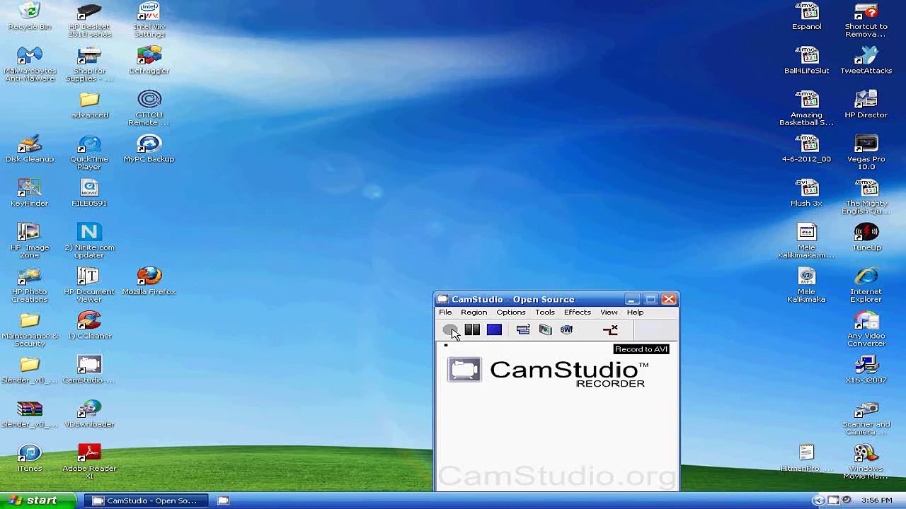Select the Recycle Bin desktop icon

coord(30,16)
